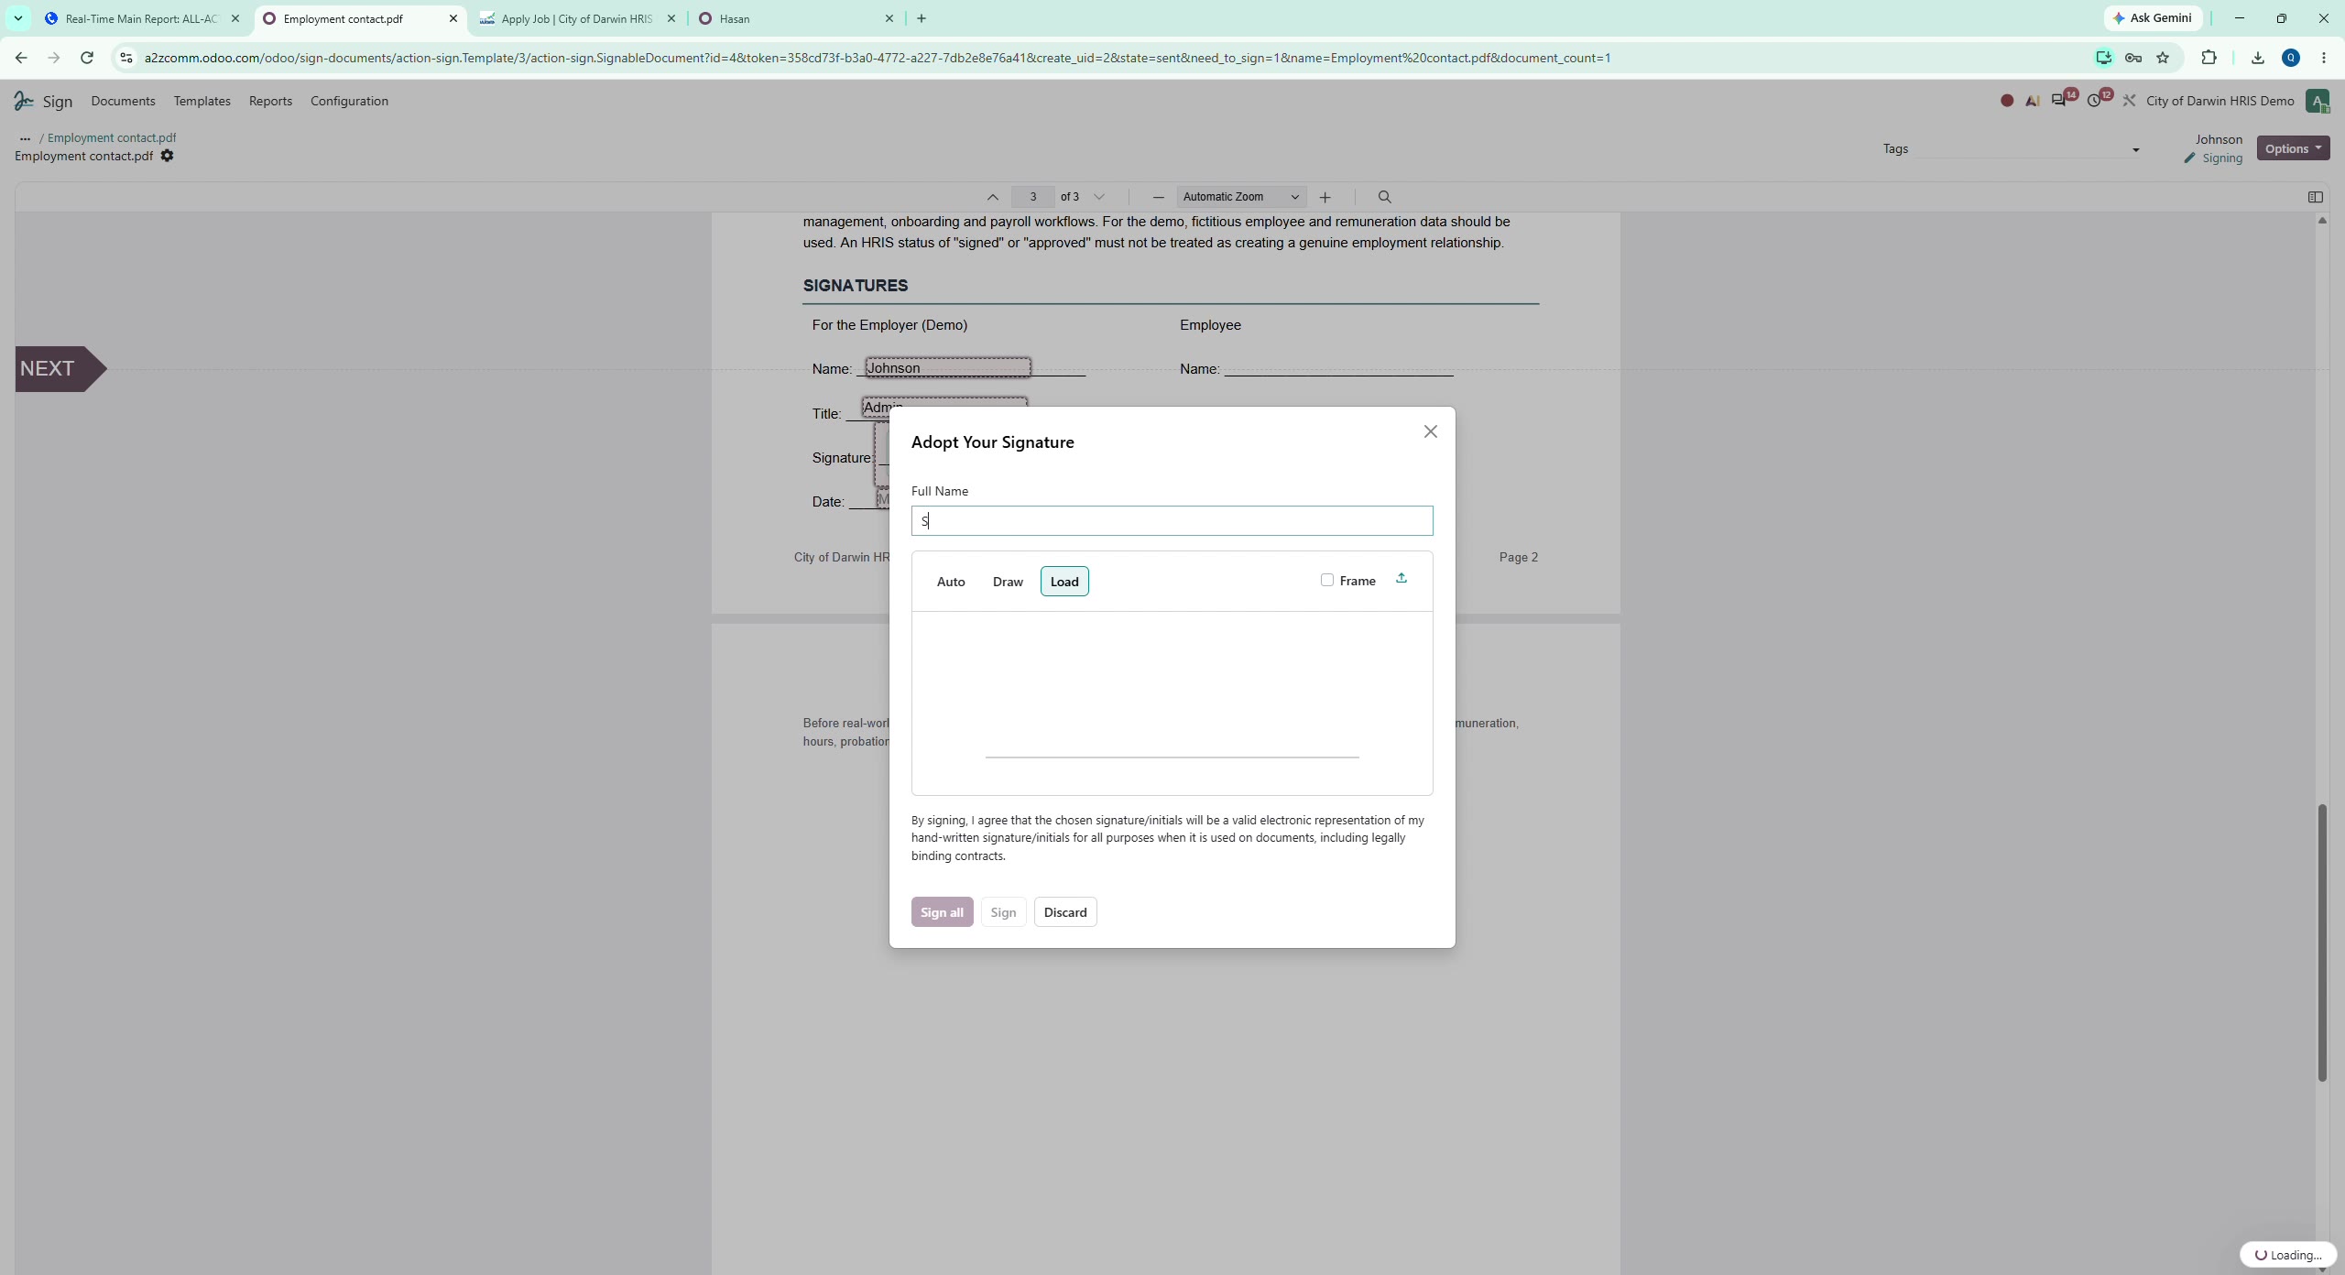Open the Templates menu

click(202, 101)
